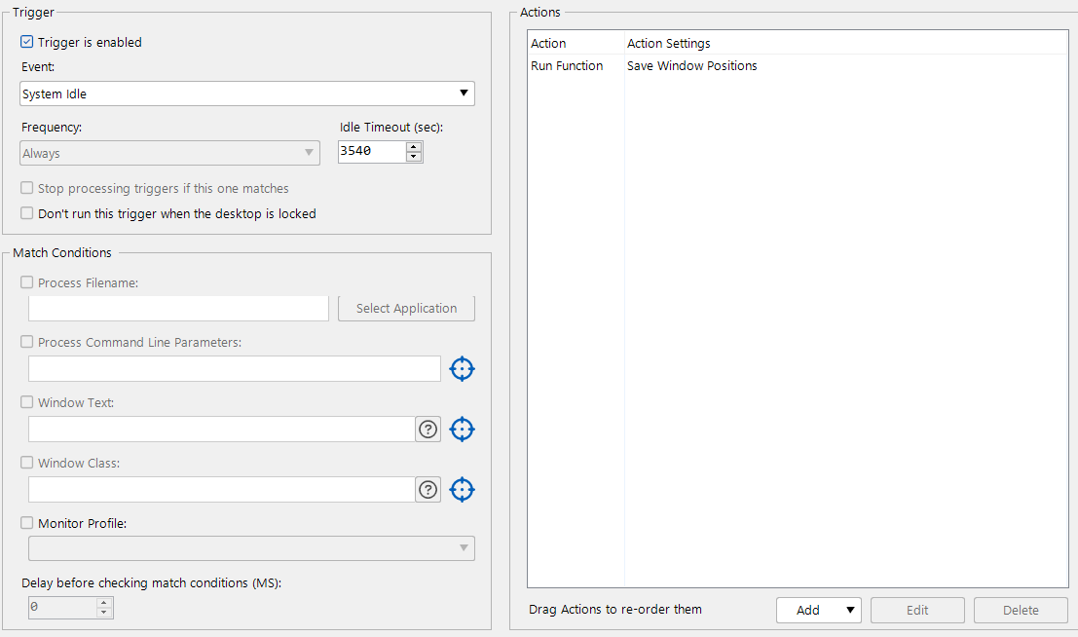1078x637 pixels.
Task: Select the Run Function action row
Action: (x=567, y=66)
